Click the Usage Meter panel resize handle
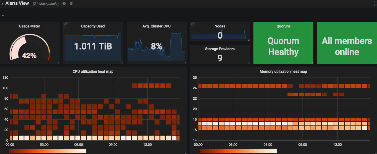 pos(58,63)
